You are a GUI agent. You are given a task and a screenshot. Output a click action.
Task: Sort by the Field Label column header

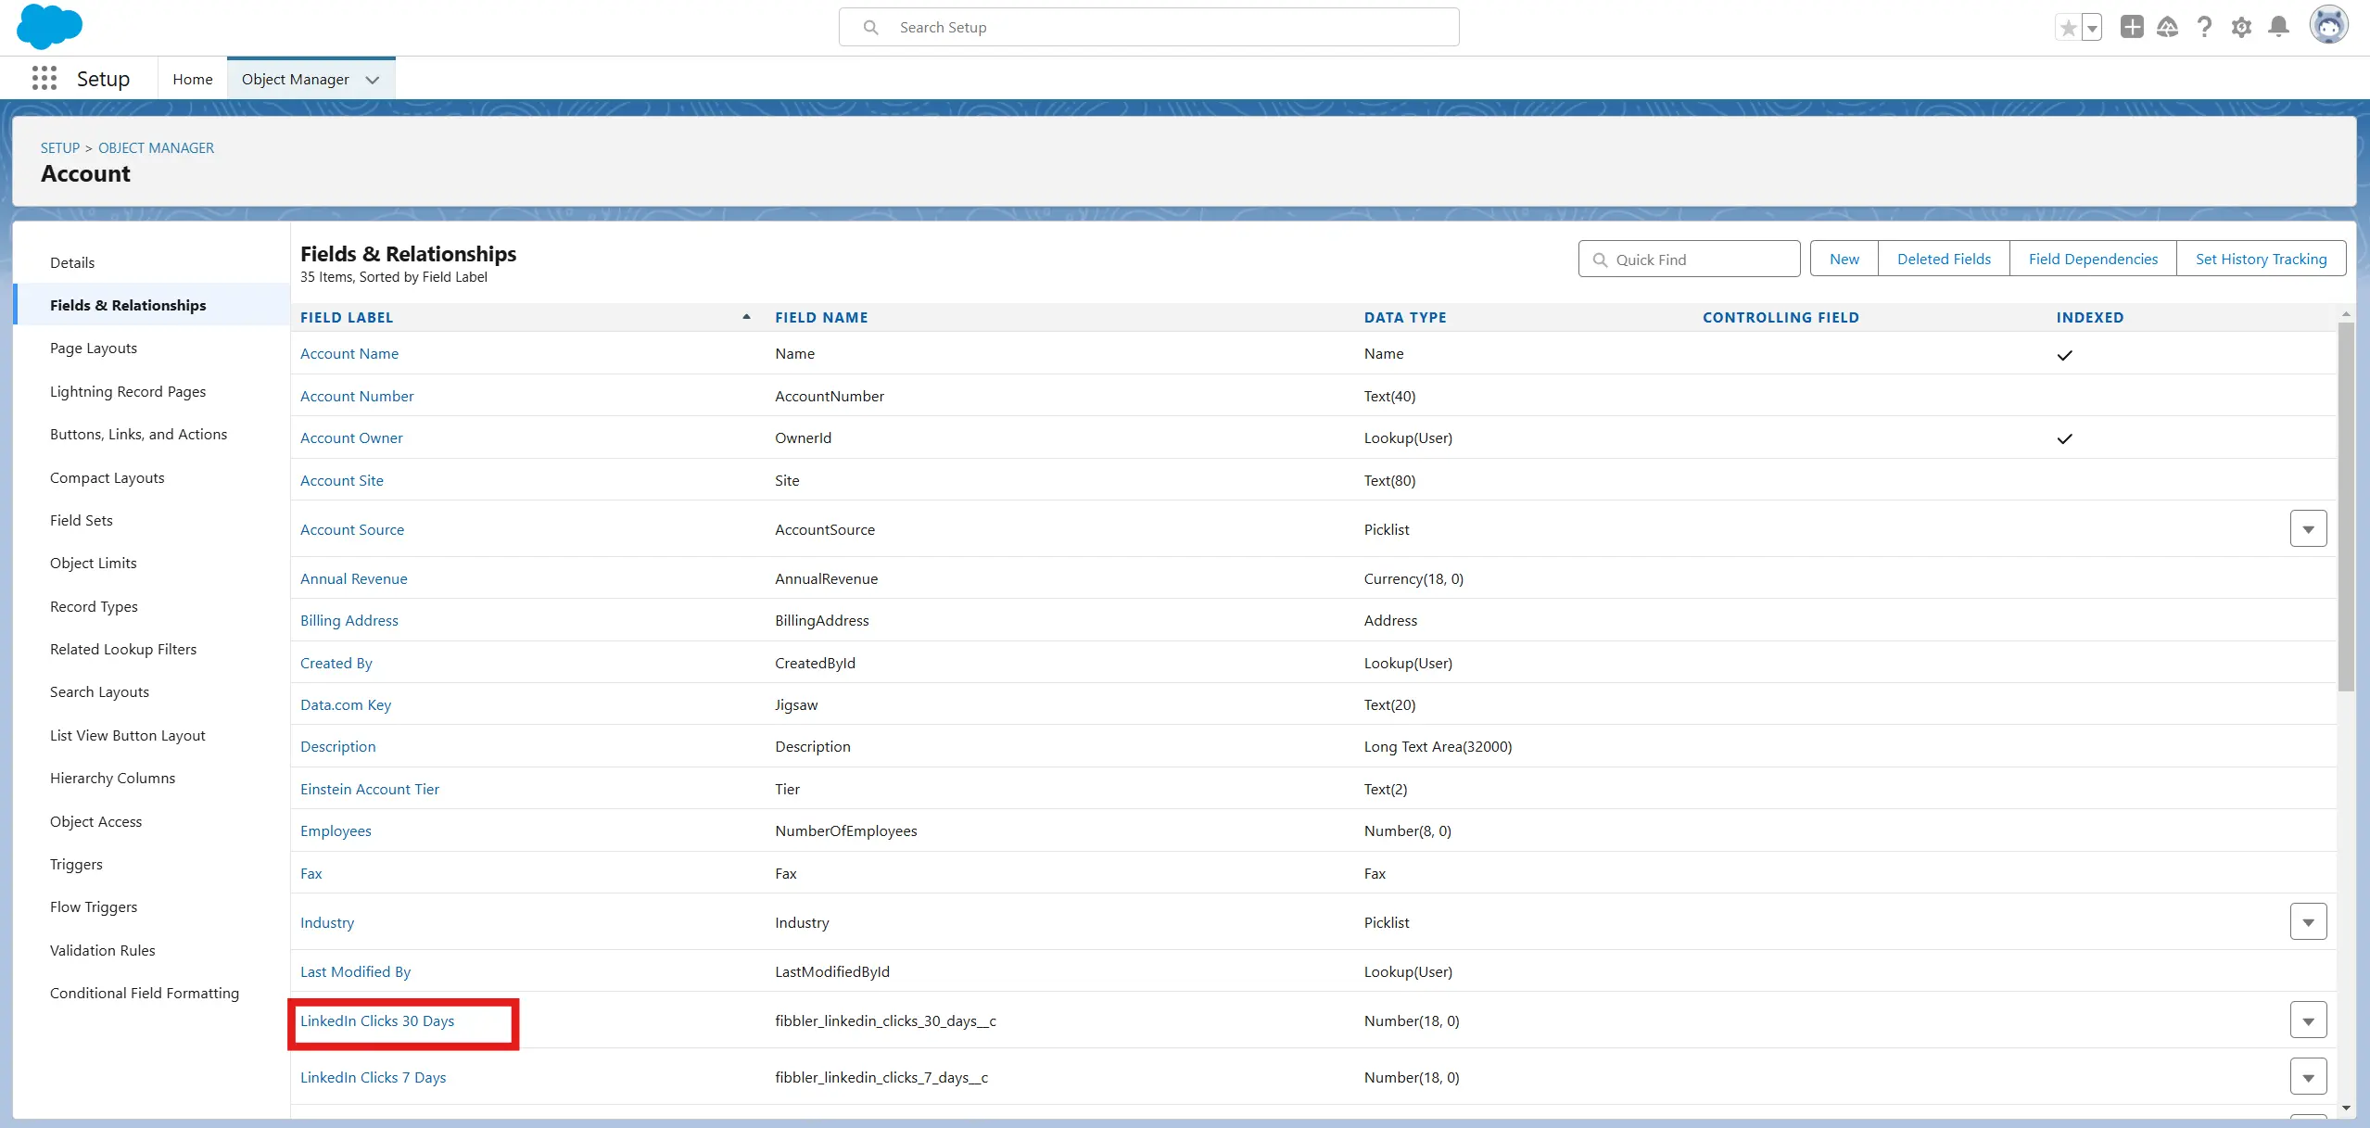[347, 317]
